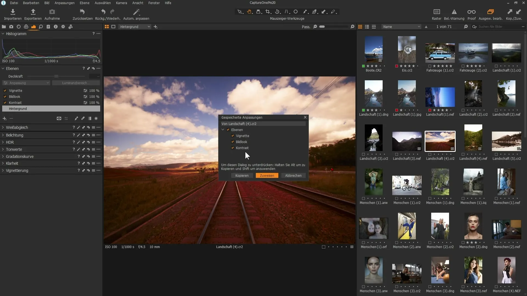Click the Zuweisen button

(x=267, y=175)
